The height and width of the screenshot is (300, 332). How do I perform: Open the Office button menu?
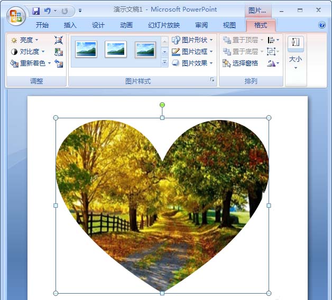(x=16, y=16)
